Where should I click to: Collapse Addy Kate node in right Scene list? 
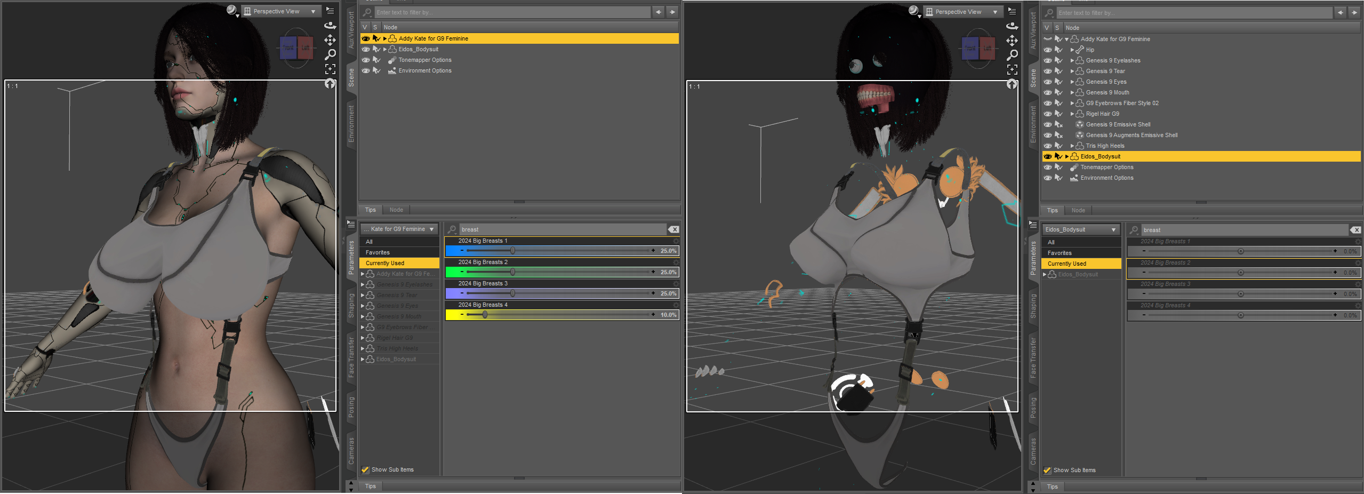point(1067,39)
